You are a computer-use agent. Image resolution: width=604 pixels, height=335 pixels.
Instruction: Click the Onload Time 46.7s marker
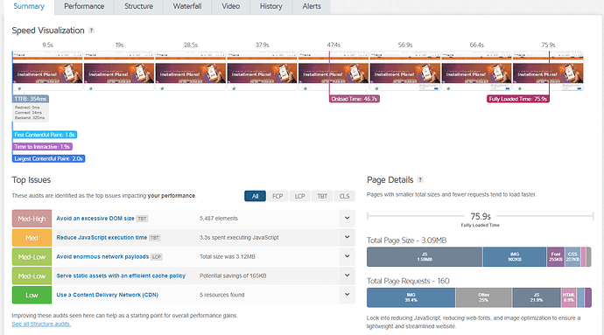(x=355, y=99)
